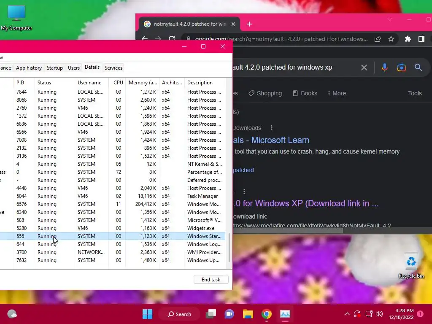Switch to App history tab
The width and height of the screenshot is (432, 324).
29,68
